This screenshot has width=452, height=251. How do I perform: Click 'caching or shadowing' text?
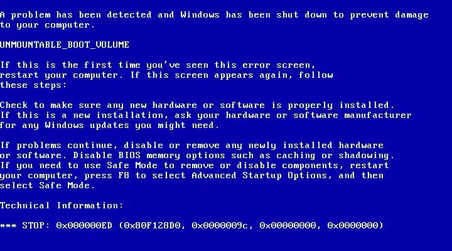click(x=333, y=156)
